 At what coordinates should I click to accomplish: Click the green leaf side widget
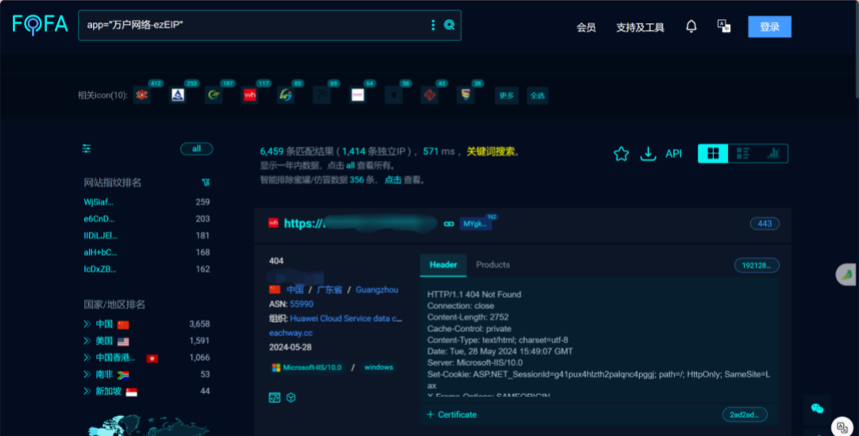(847, 274)
